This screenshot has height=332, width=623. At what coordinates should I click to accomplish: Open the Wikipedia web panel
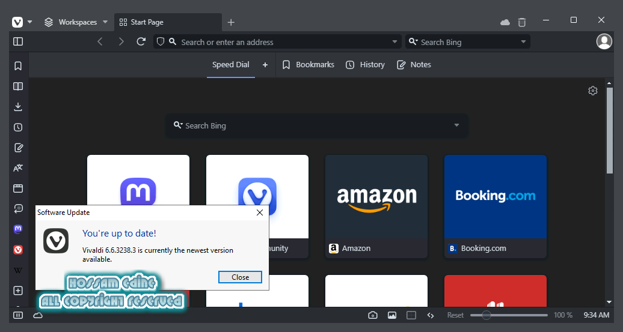[x=18, y=270]
